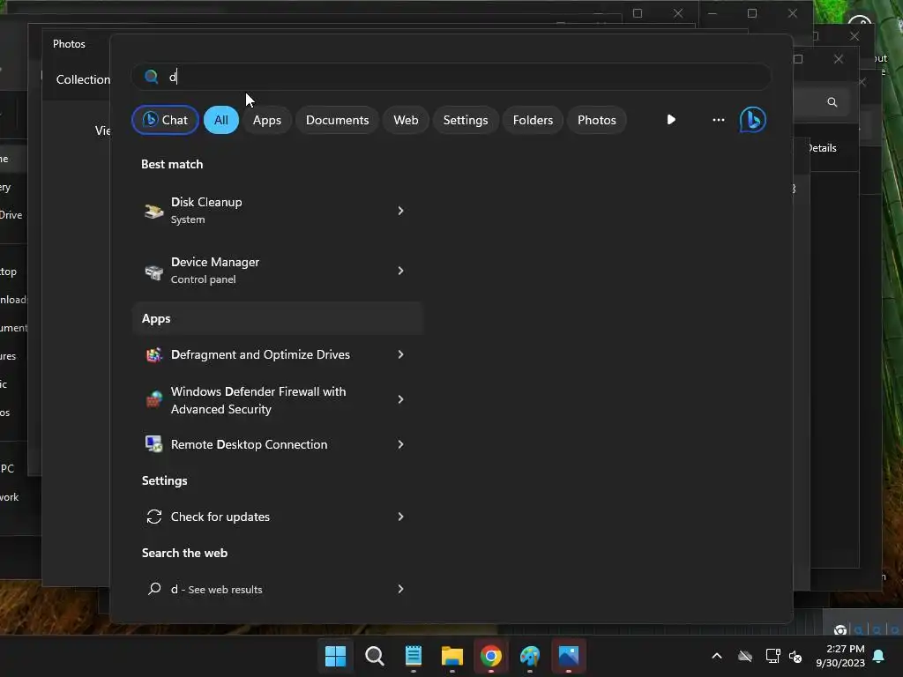Switch to the Folders filter tab

tap(533, 120)
